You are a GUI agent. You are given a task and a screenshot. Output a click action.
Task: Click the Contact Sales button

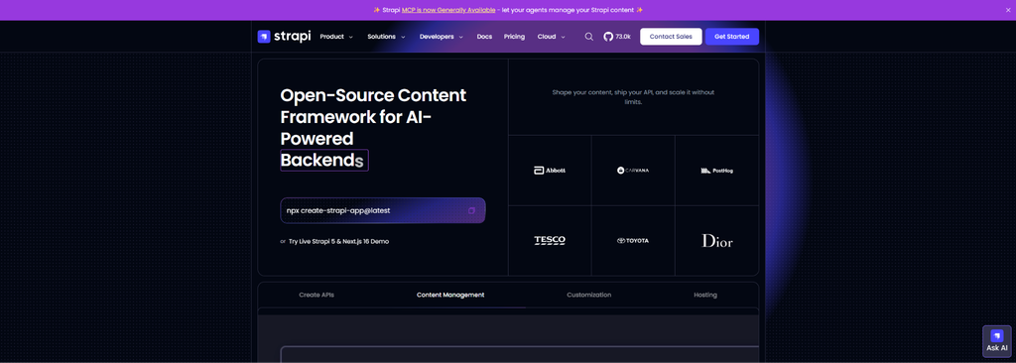[x=671, y=37]
